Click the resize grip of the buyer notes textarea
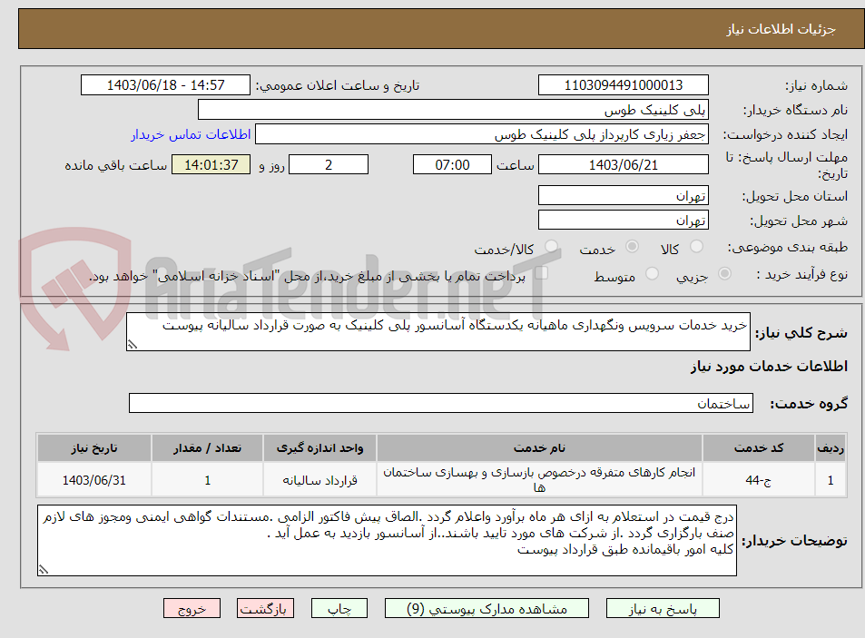 (x=44, y=570)
